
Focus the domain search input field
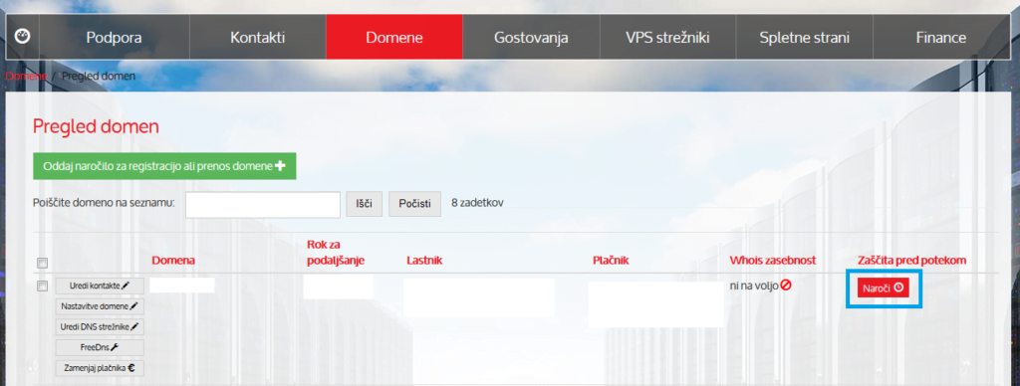[263, 205]
